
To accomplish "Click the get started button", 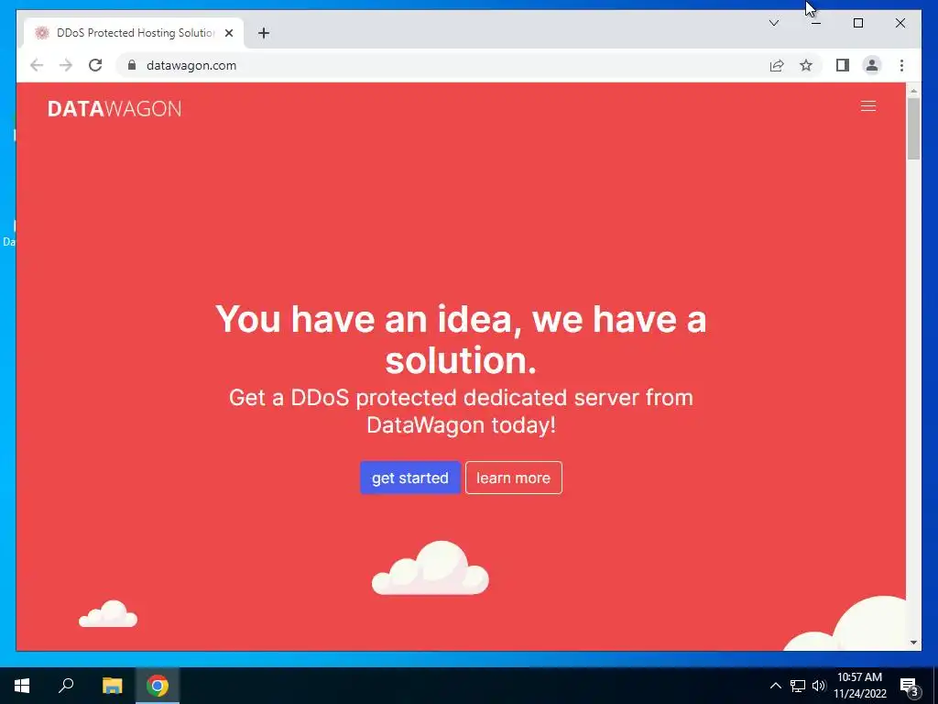I will click(x=409, y=478).
